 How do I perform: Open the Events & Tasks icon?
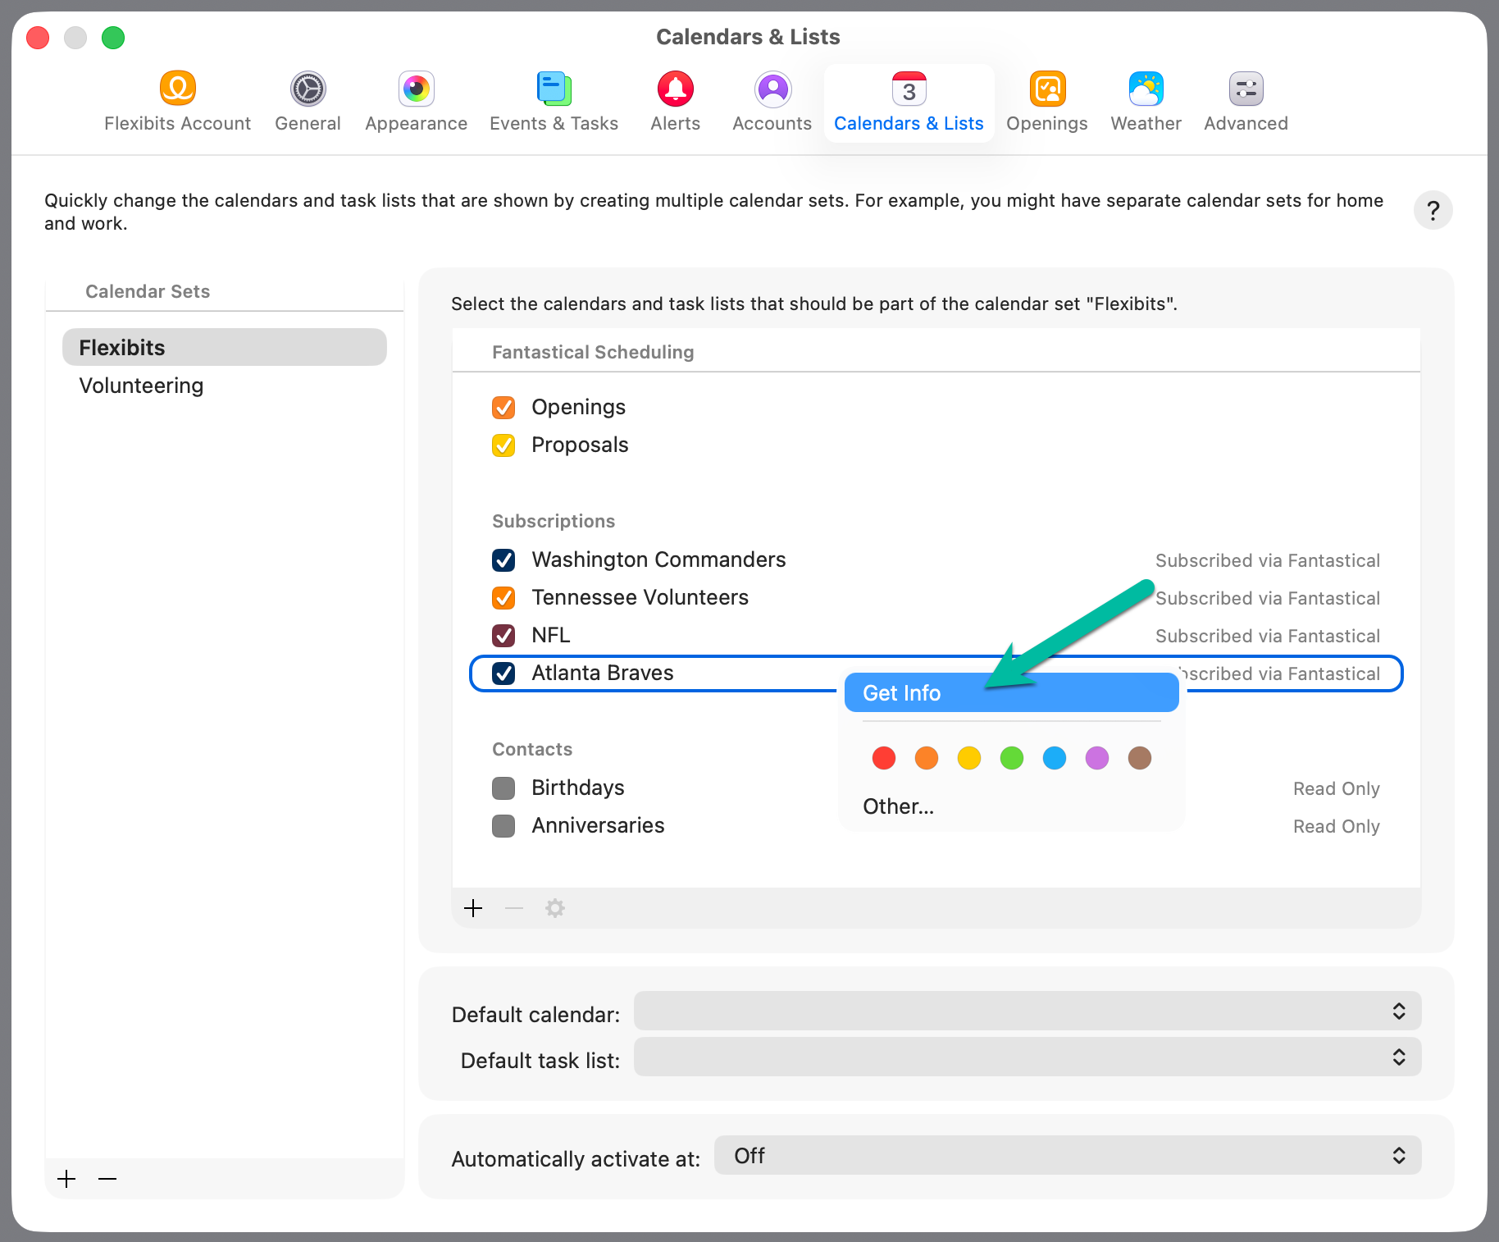coord(554,89)
